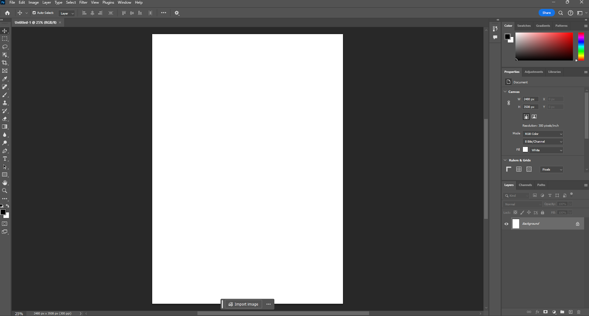The image size is (589, 316).
Task: Collapse the Rulers & Grids section
Action: coord(505,160)
